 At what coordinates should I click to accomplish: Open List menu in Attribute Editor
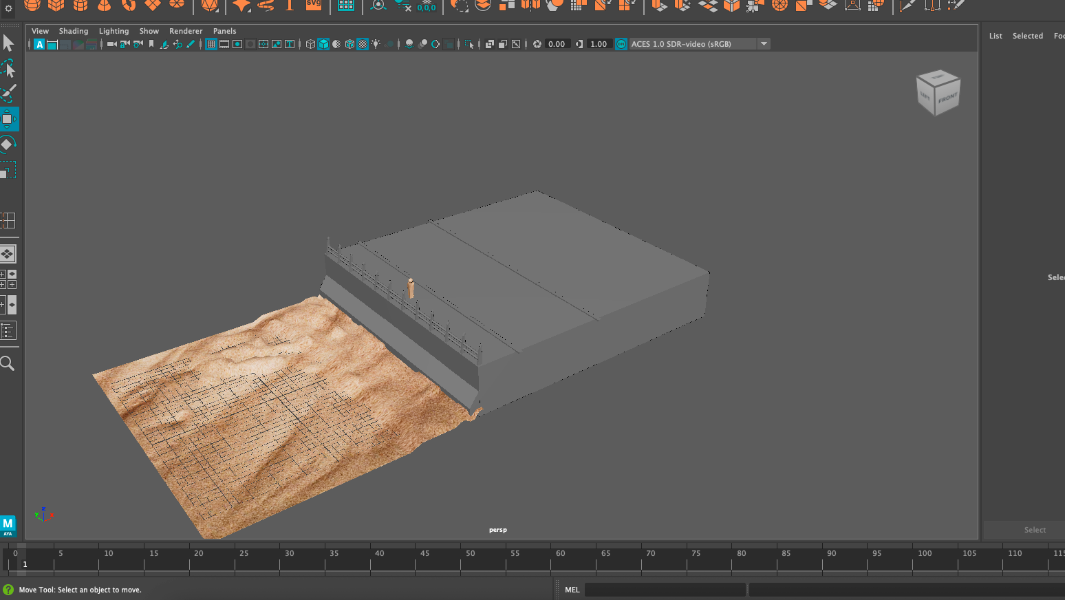(996, 36)
